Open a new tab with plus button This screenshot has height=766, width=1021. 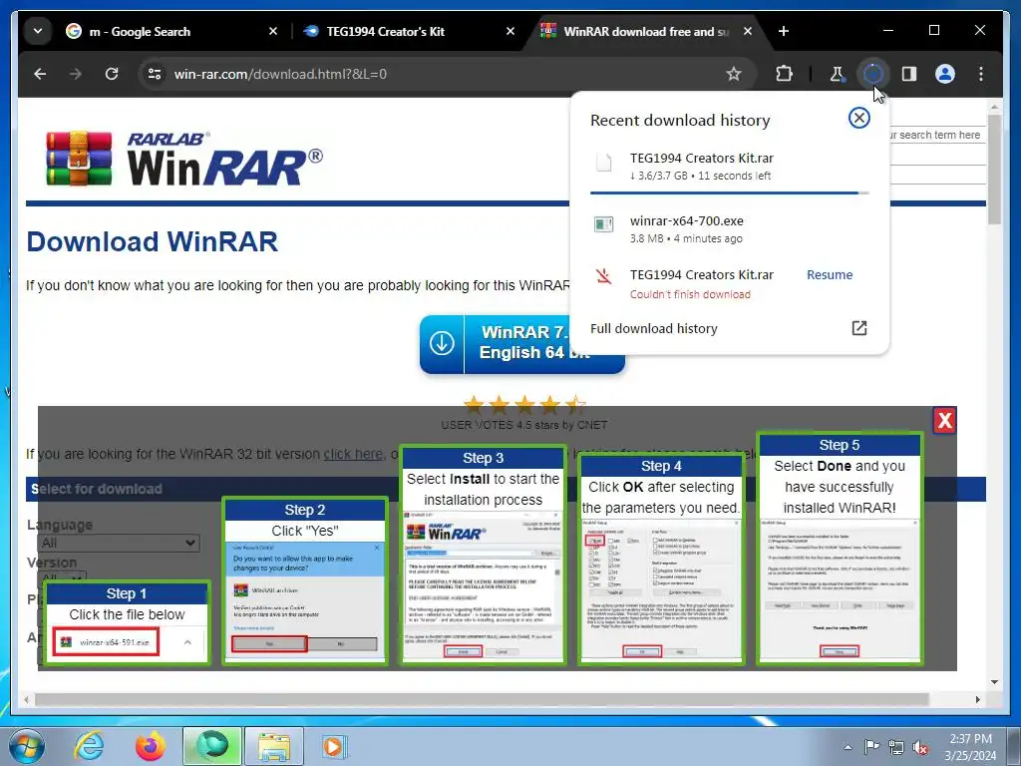click(784, 31)
